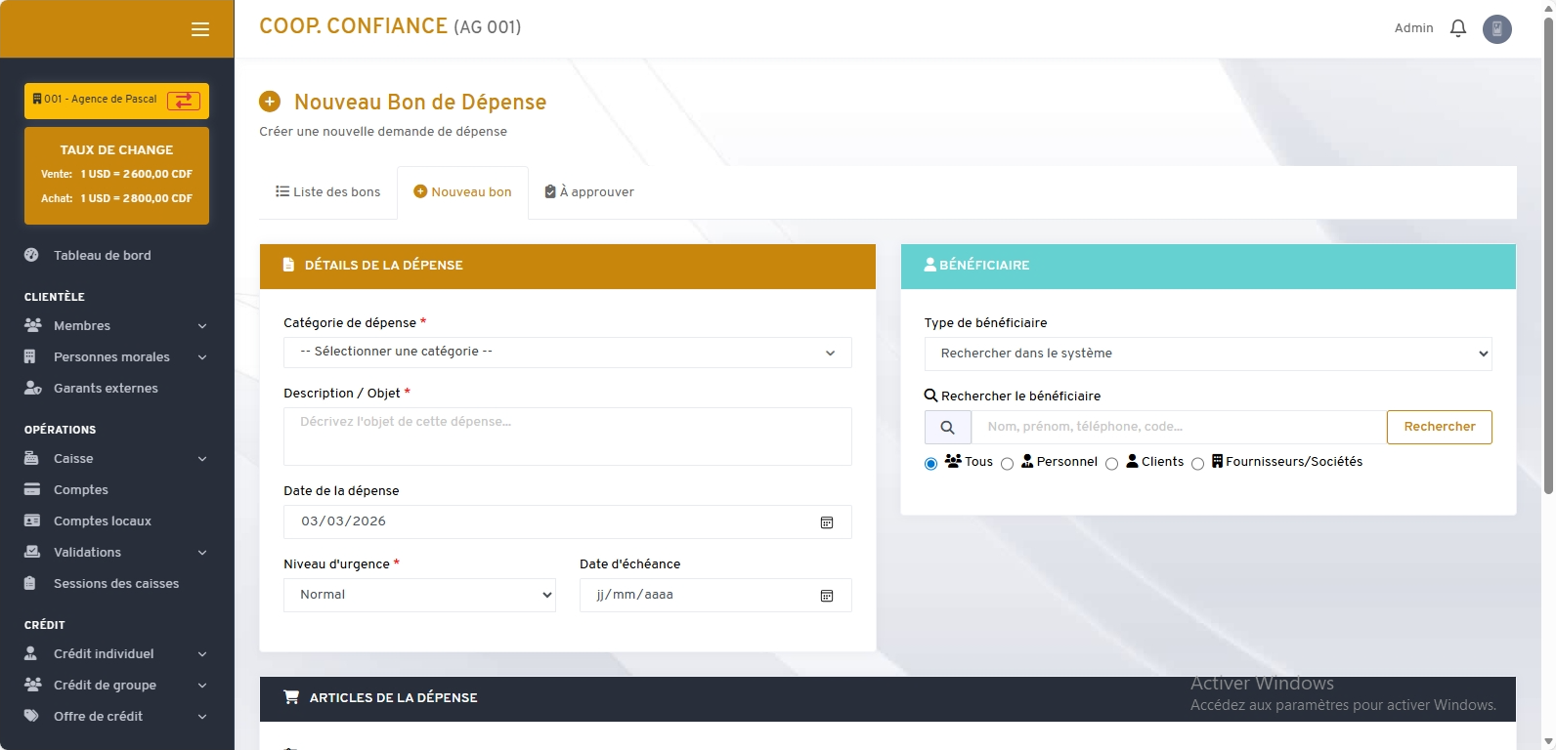Switch to the Liste des bons tab

(328, 192)
